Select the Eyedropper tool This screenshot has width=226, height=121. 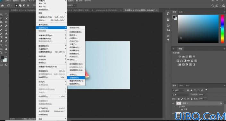[x=1, y=26]
